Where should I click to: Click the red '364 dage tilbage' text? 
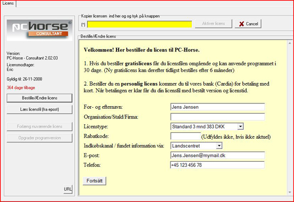[x=21, y=88]
